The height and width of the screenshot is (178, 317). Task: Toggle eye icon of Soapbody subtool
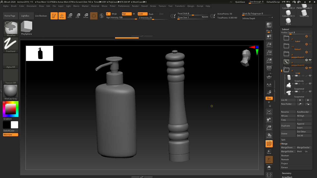point(310,76)
